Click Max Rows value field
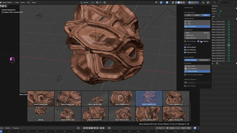The width and height of the screenshot is (237, 133). pyautogui.click(x=197, y=35)
